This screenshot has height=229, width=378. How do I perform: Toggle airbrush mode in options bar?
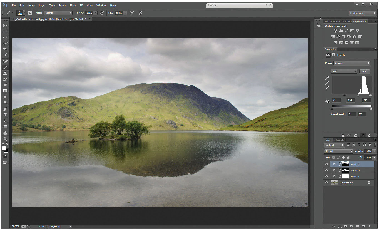131,13
